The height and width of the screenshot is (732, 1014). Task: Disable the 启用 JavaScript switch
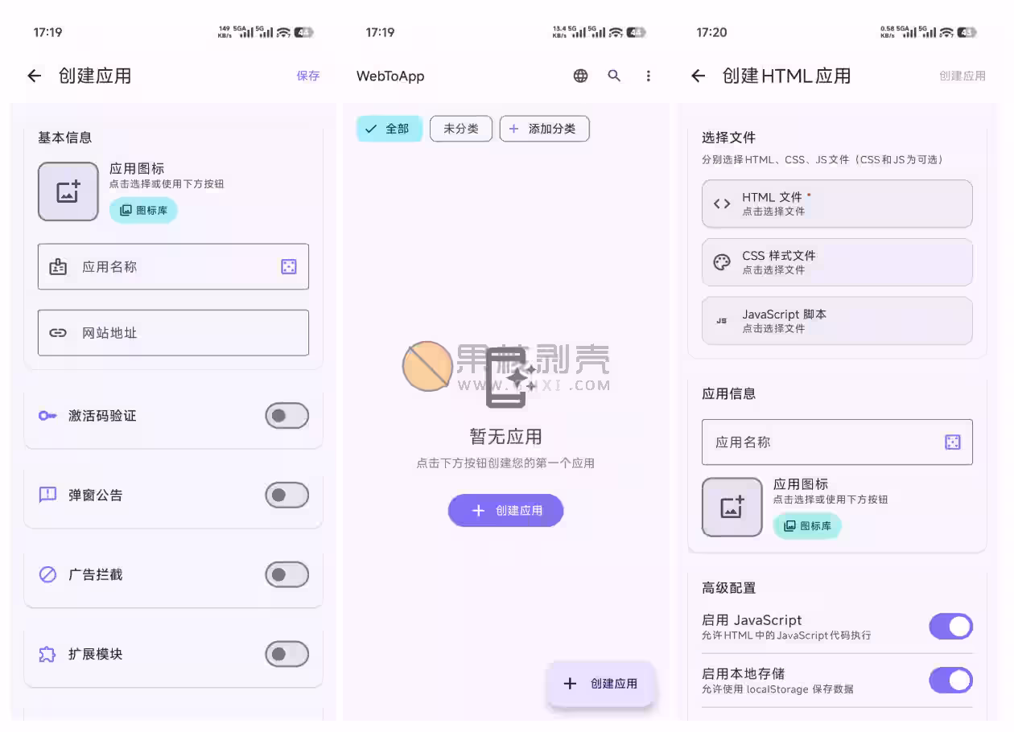coord(950,627)
